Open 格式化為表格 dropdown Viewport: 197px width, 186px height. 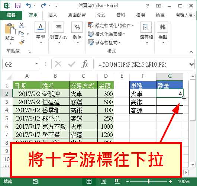107,34
